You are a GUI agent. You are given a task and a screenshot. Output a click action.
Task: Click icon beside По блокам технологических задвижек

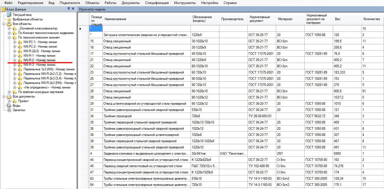tap(15, 33)
